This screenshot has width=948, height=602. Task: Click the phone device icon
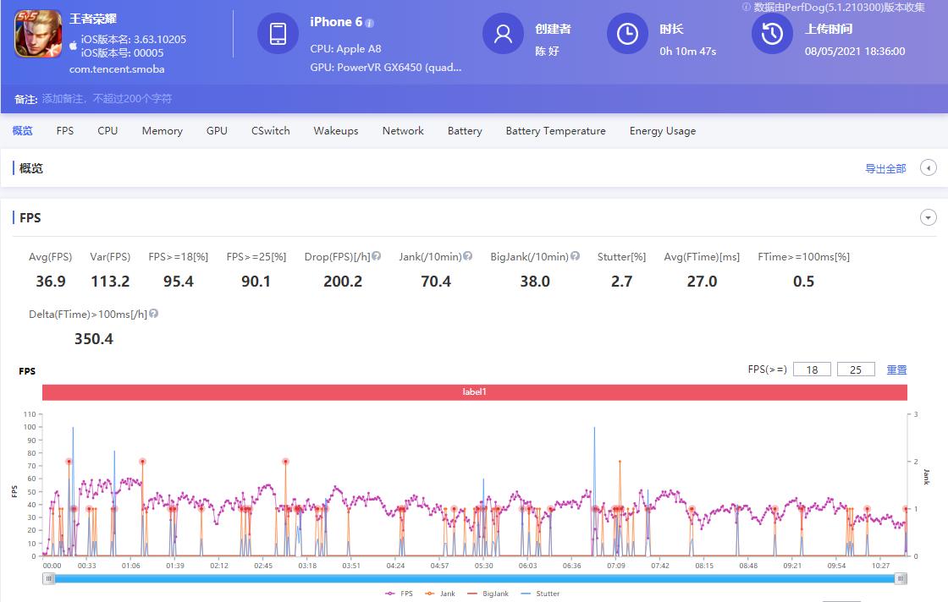pyautogui.click(x=278, y=34)
